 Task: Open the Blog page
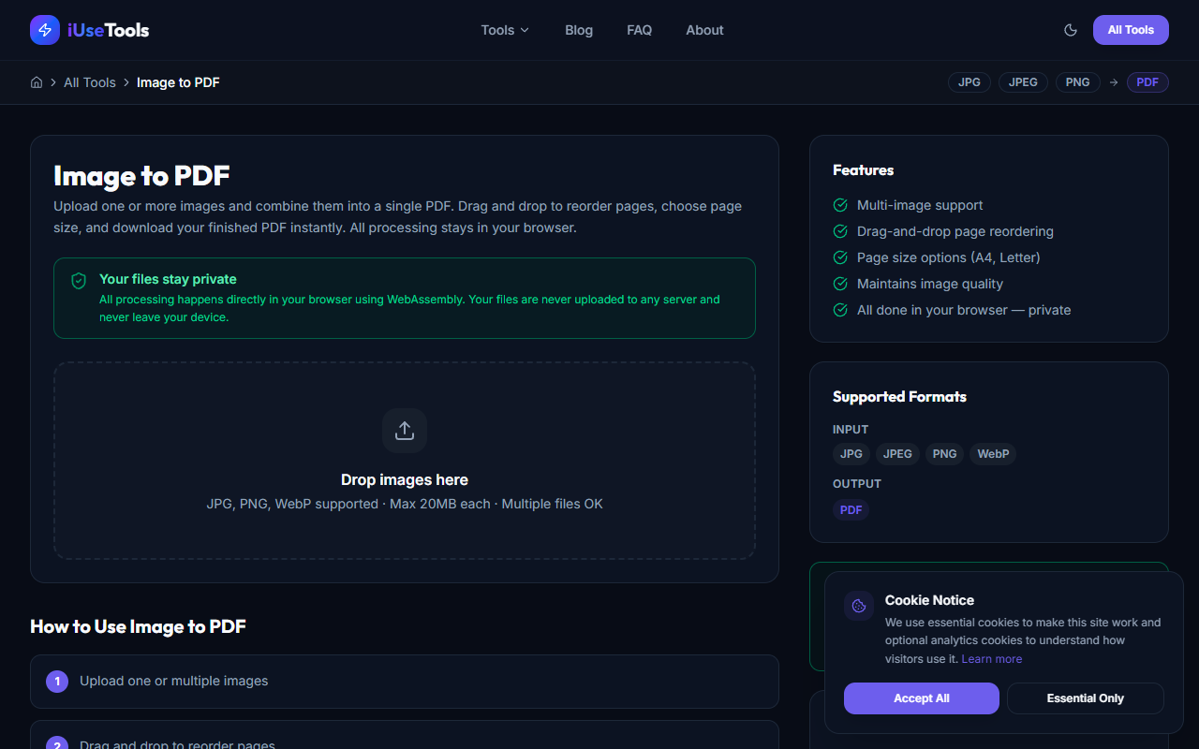click(x=578, y=30)
